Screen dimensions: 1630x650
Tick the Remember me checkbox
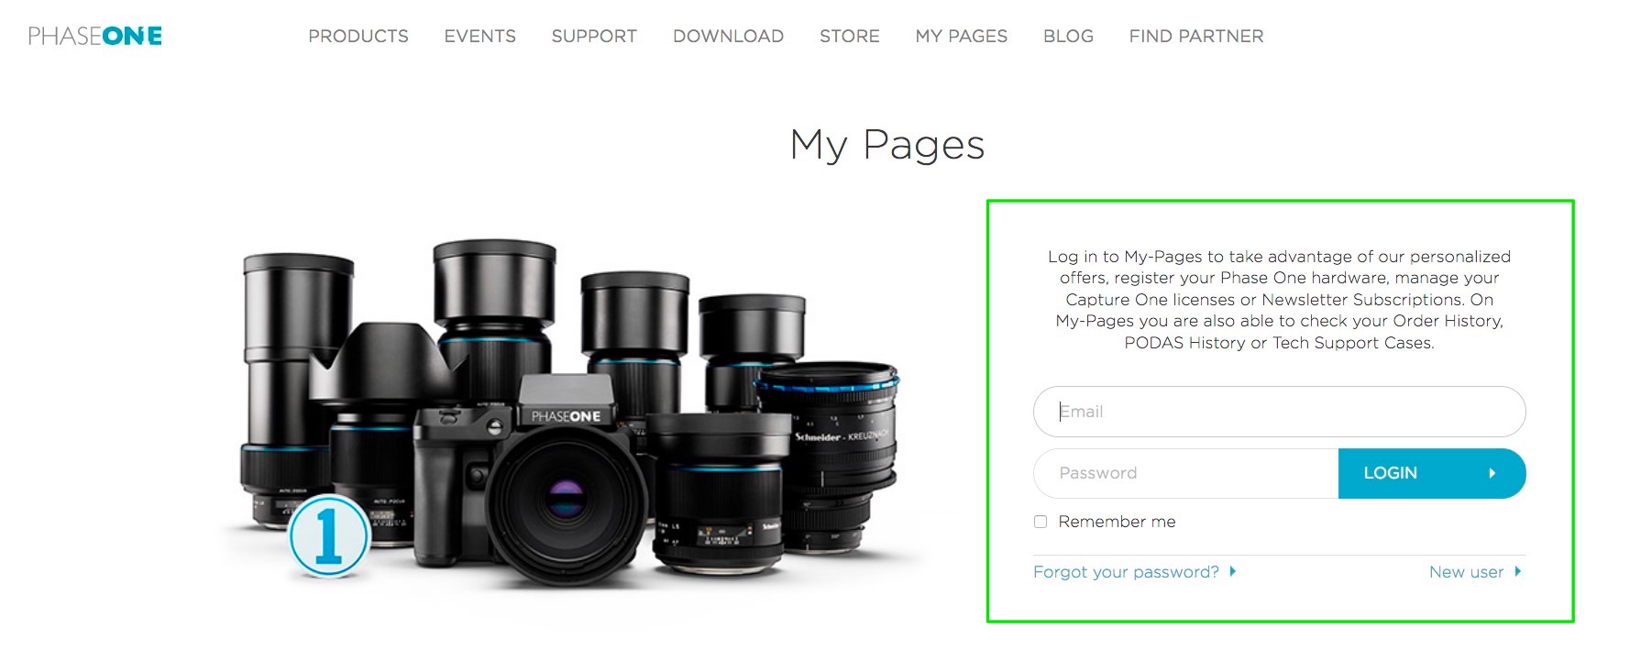click(x=1041, y=522)
